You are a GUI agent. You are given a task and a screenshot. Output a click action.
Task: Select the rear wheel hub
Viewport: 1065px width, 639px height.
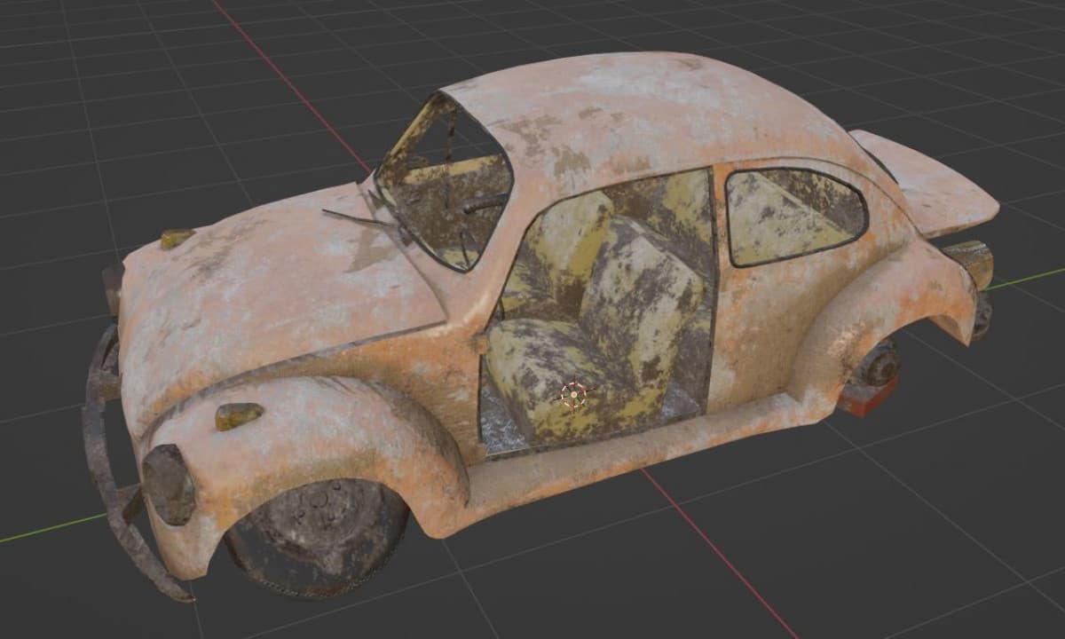[879, 364]
